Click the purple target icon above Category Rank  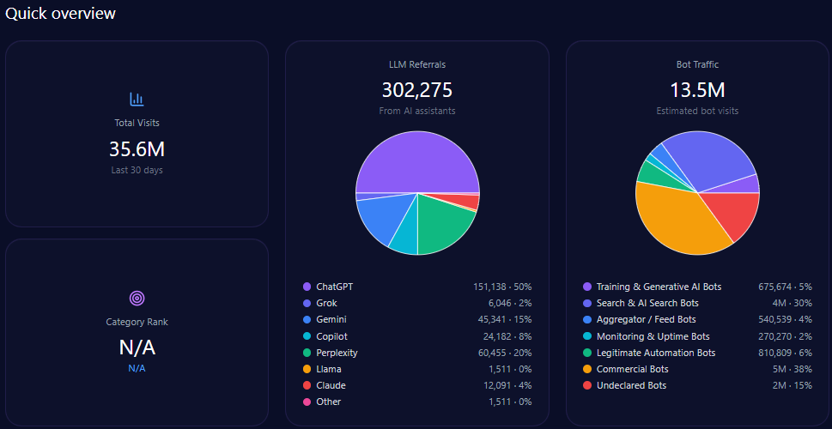tap(137, 298)
